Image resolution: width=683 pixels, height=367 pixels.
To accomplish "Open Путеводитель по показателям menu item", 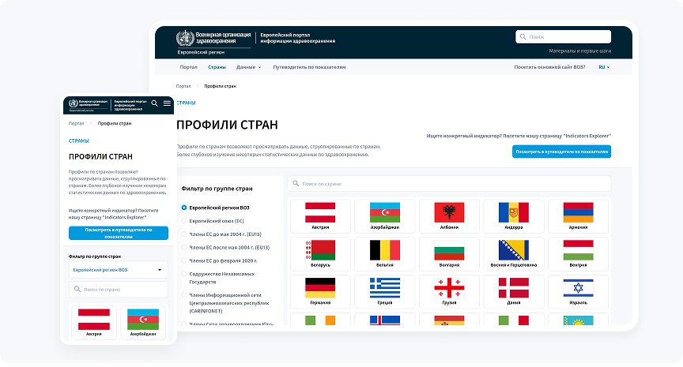I will pos(309,67).
